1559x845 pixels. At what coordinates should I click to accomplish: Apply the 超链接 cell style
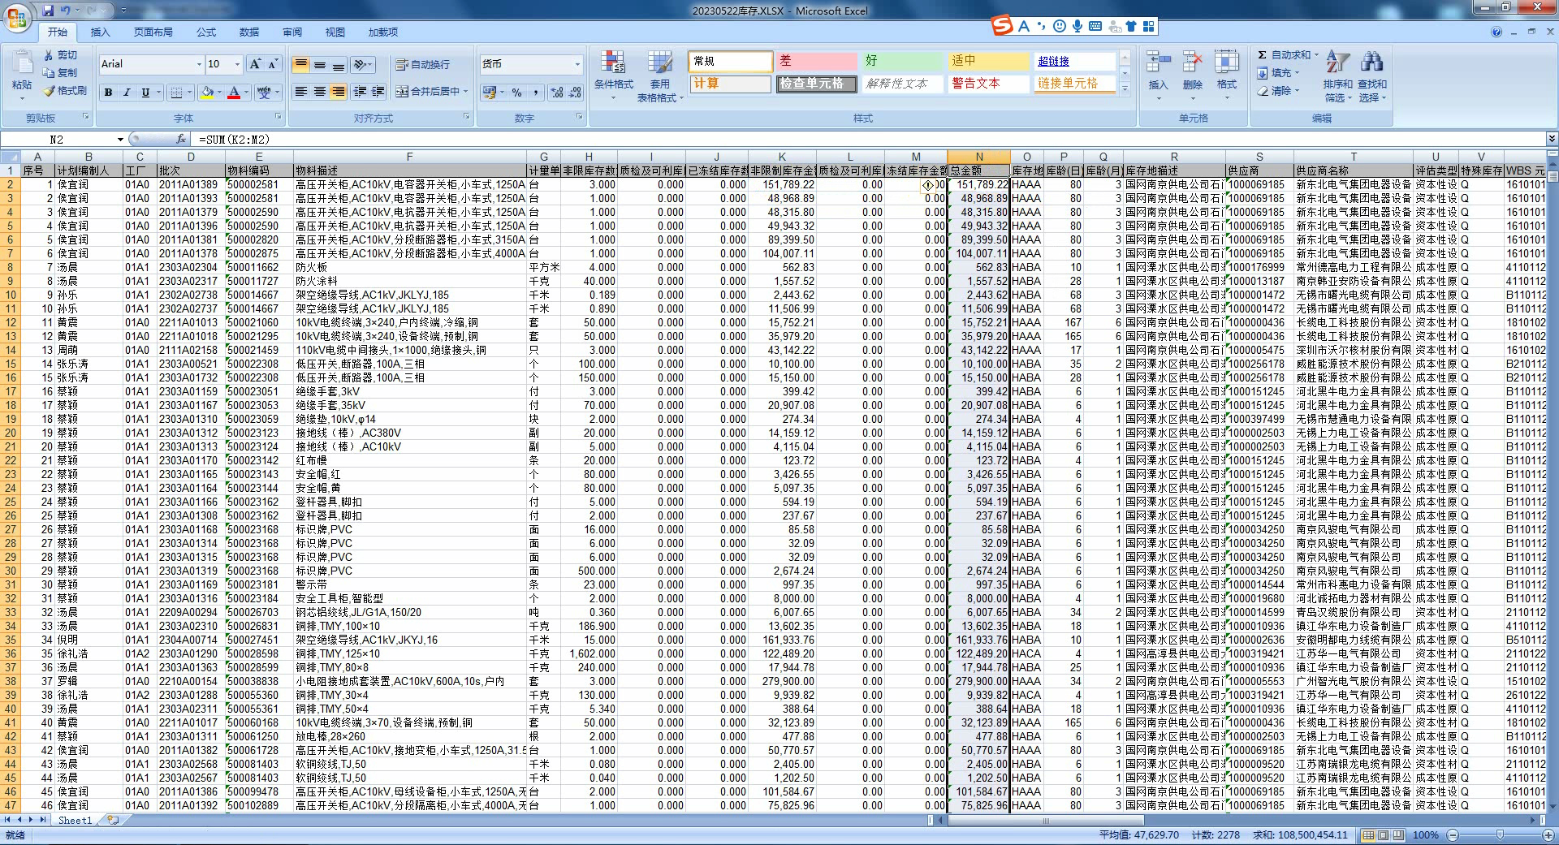click(x=1073, y=61)
